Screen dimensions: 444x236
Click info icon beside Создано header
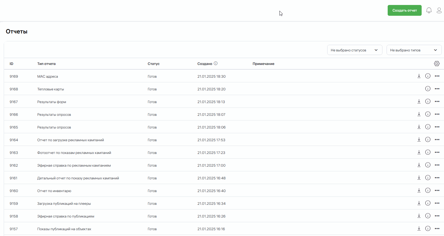coord(216,63)
